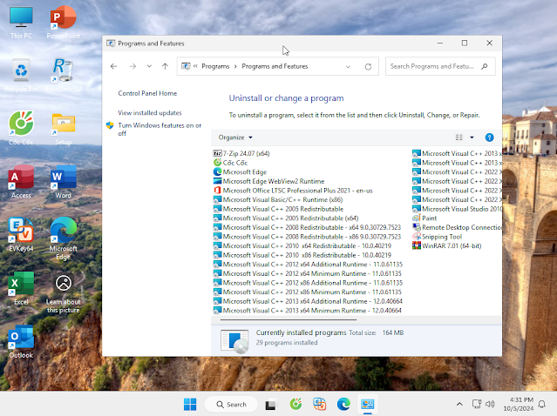Click the Refresh address bar button

[368, 66]
